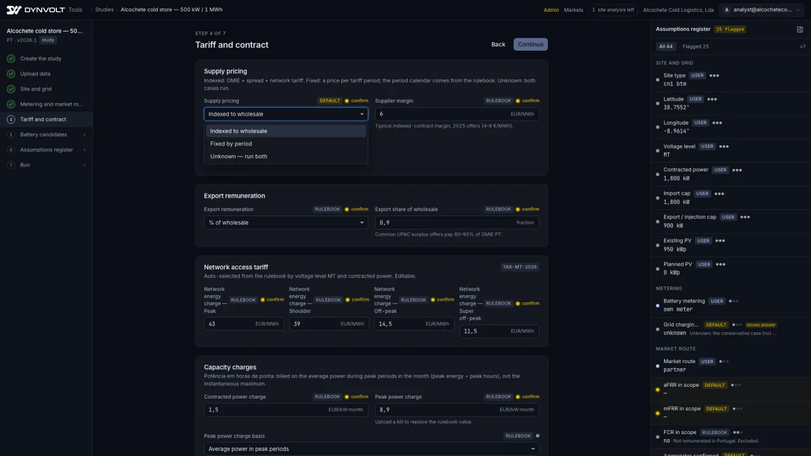Open the analyst account dropdown
Screen dimensions: 811x456
point(761,10)
